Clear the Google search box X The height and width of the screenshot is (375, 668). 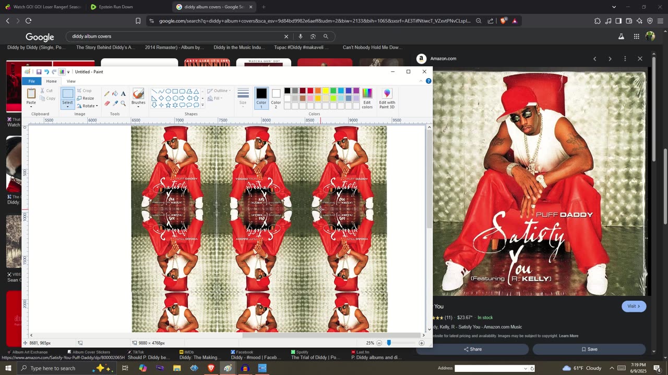tap(286, 36)
